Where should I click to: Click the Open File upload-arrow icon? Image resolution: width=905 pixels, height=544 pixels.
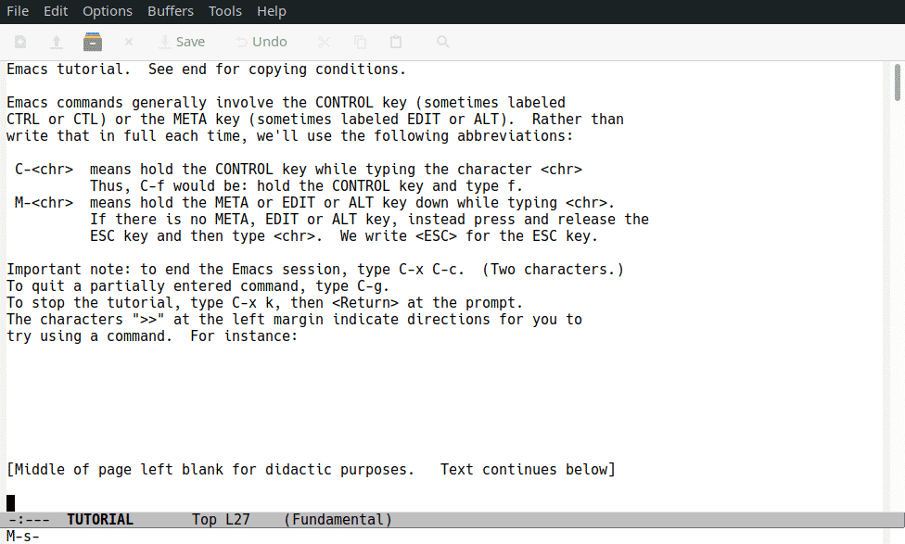coord(57,42)
